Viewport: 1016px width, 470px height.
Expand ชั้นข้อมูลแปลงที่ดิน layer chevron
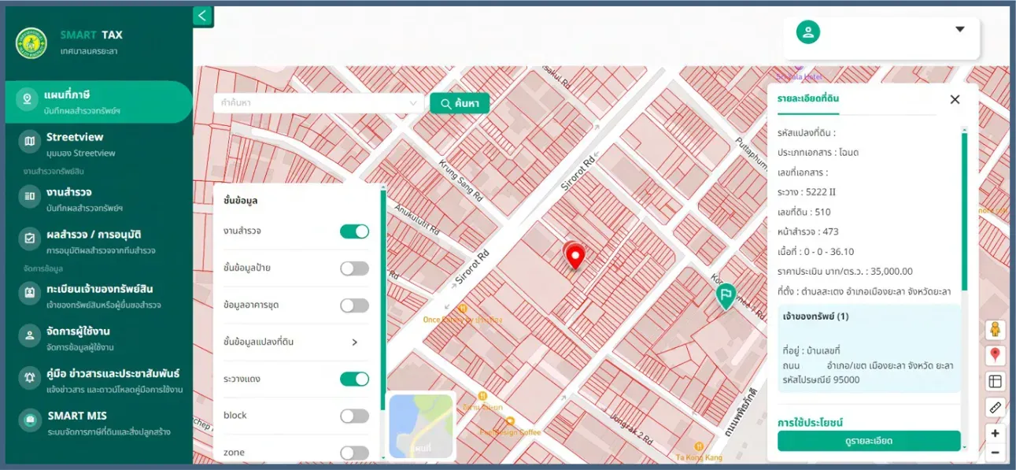[354, 342]
